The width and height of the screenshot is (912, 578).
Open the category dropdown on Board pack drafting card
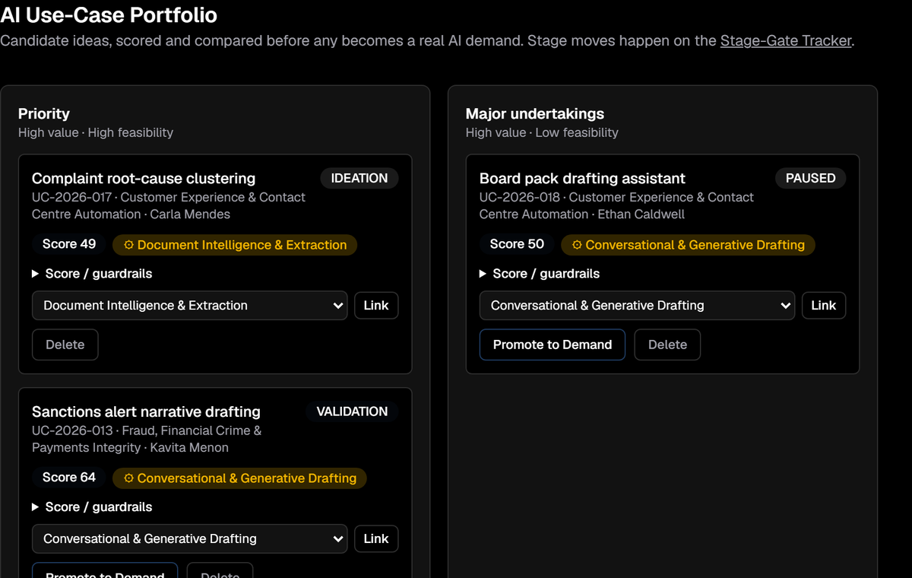tap(638, 306)
